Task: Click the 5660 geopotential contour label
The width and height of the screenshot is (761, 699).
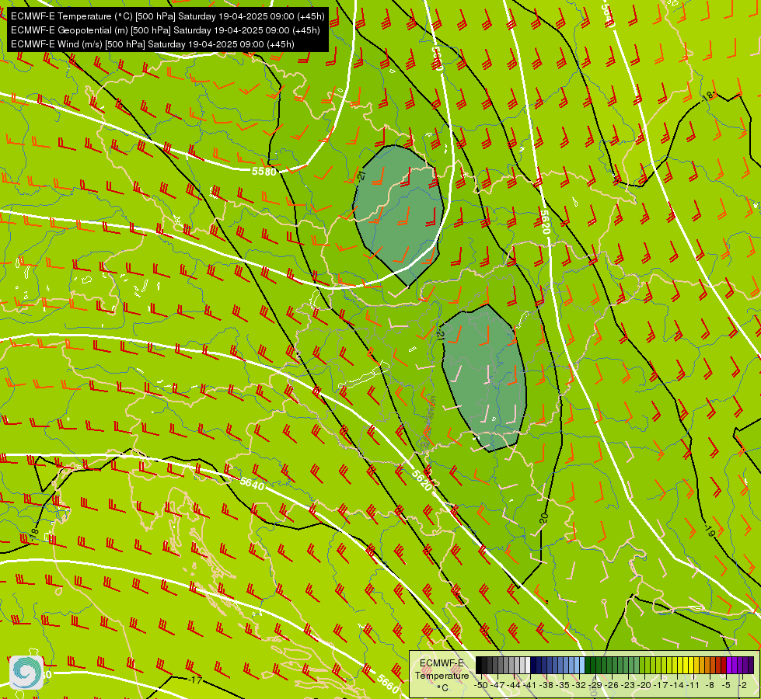Action: (387, 682)
